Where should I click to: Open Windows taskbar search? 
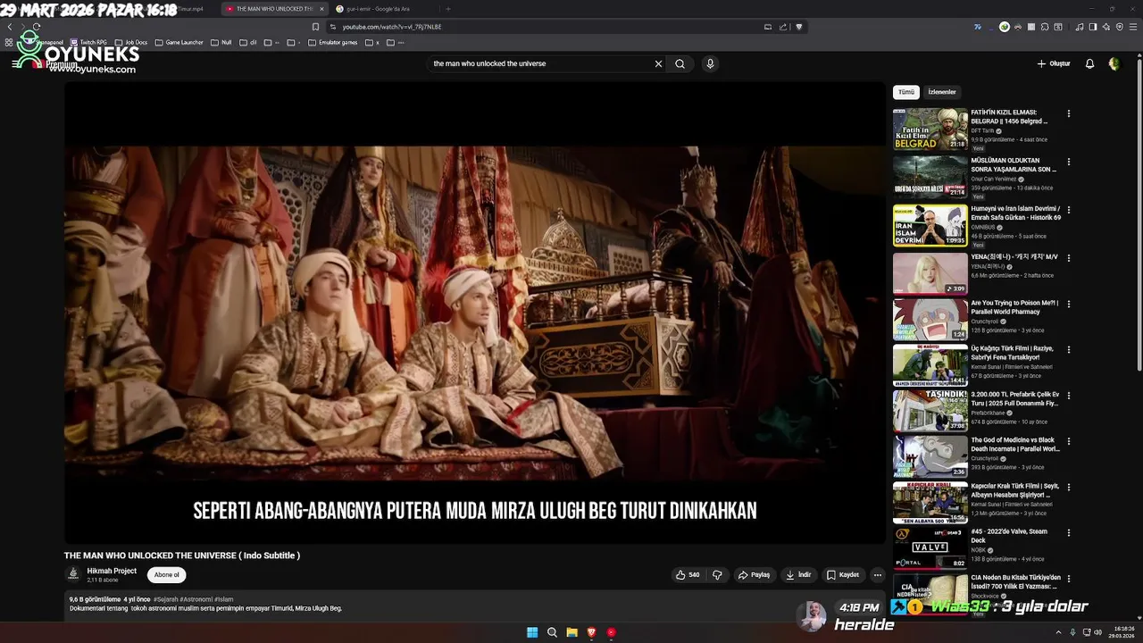click(x=552, y=632)
